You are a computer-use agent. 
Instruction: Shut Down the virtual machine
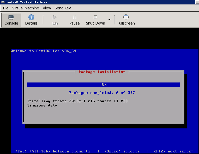pyautogui.click(x=95, y=20)
